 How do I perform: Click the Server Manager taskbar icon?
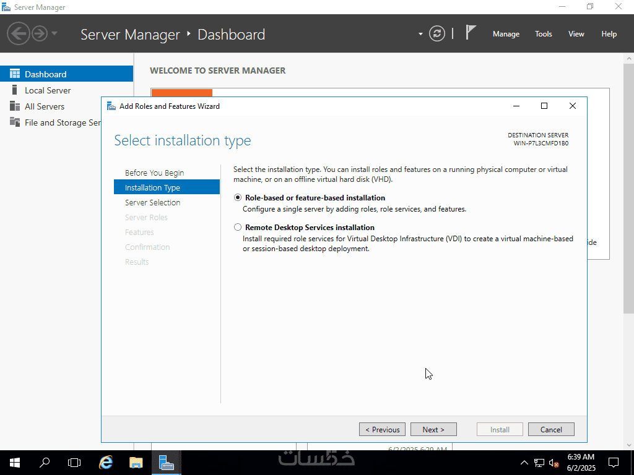[166, 463]
